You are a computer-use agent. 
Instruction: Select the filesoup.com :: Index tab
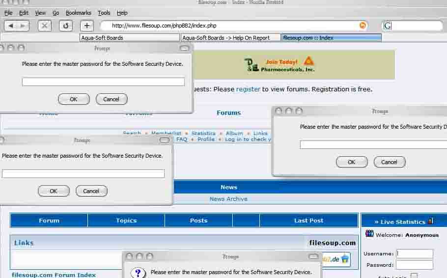pyautogui.click(x=331, y=38)
